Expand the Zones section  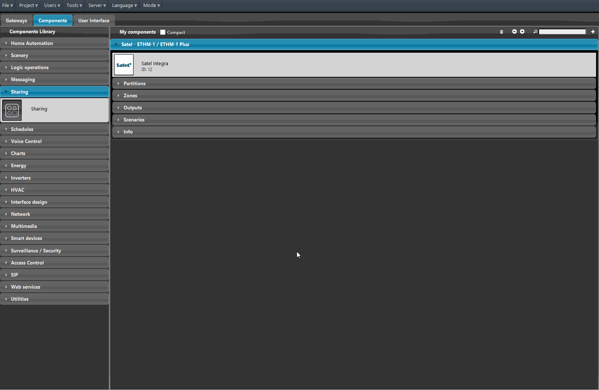coord(354,95)
